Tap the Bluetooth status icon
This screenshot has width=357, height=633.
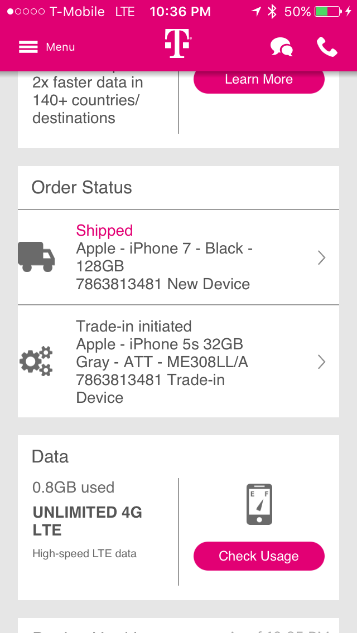[272, 12]
